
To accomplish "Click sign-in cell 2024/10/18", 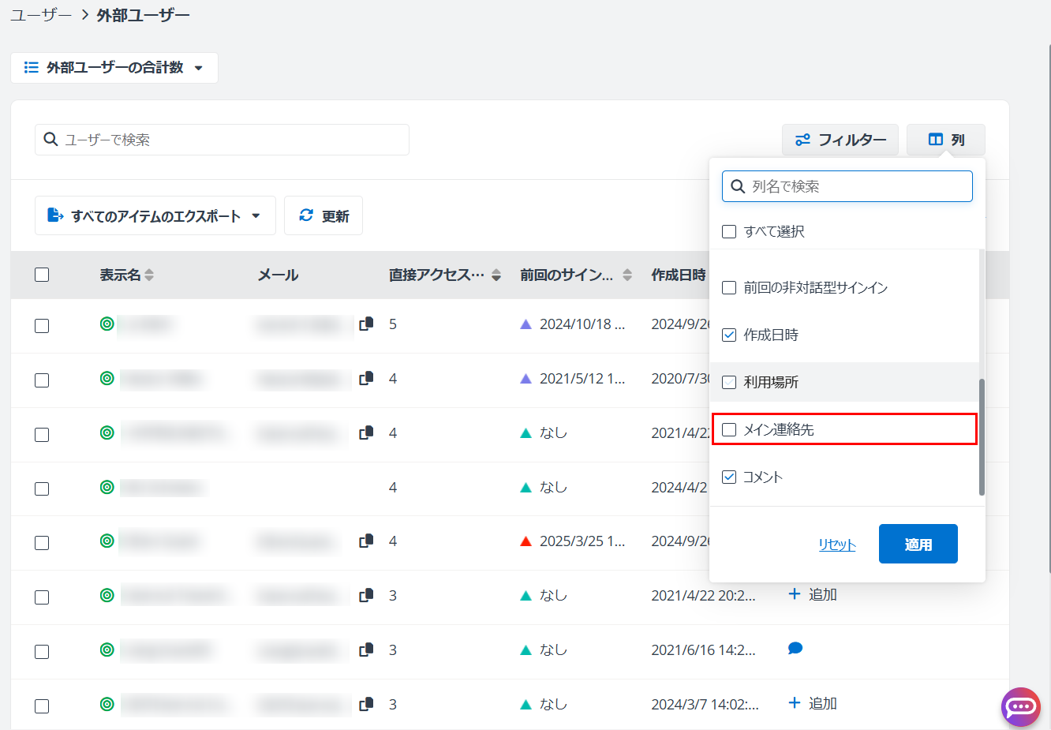I will pos(582,324).
